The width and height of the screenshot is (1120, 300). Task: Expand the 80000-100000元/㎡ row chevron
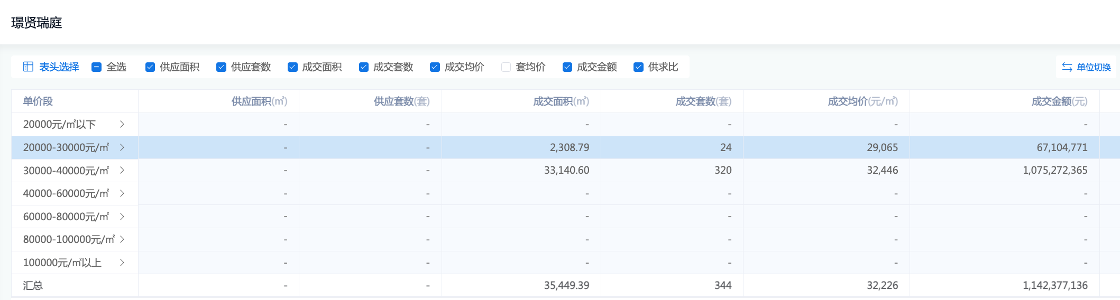click(x=122, y=239)
